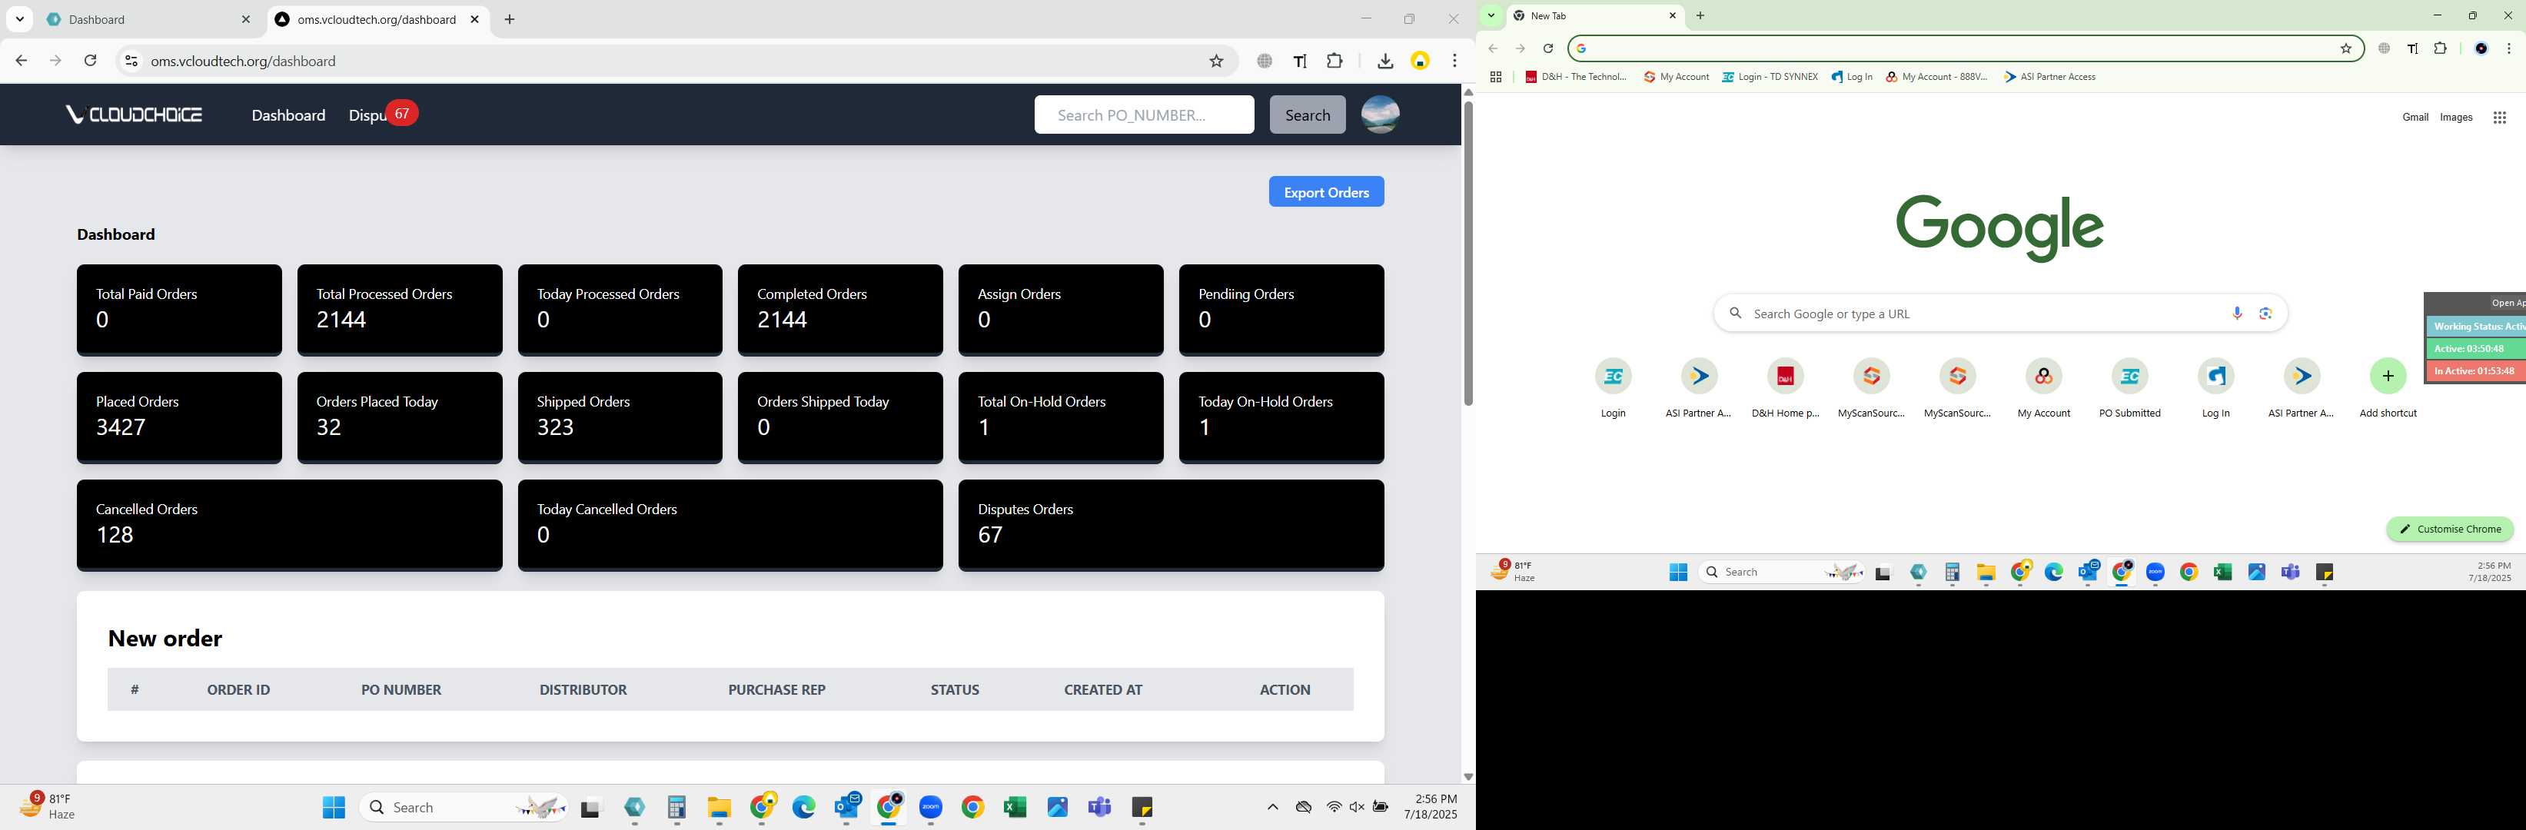This screenshot has height=830, width=2526.
Task: Click the Orders Placed Today 32 card
Action: click(x=399, y=417)
